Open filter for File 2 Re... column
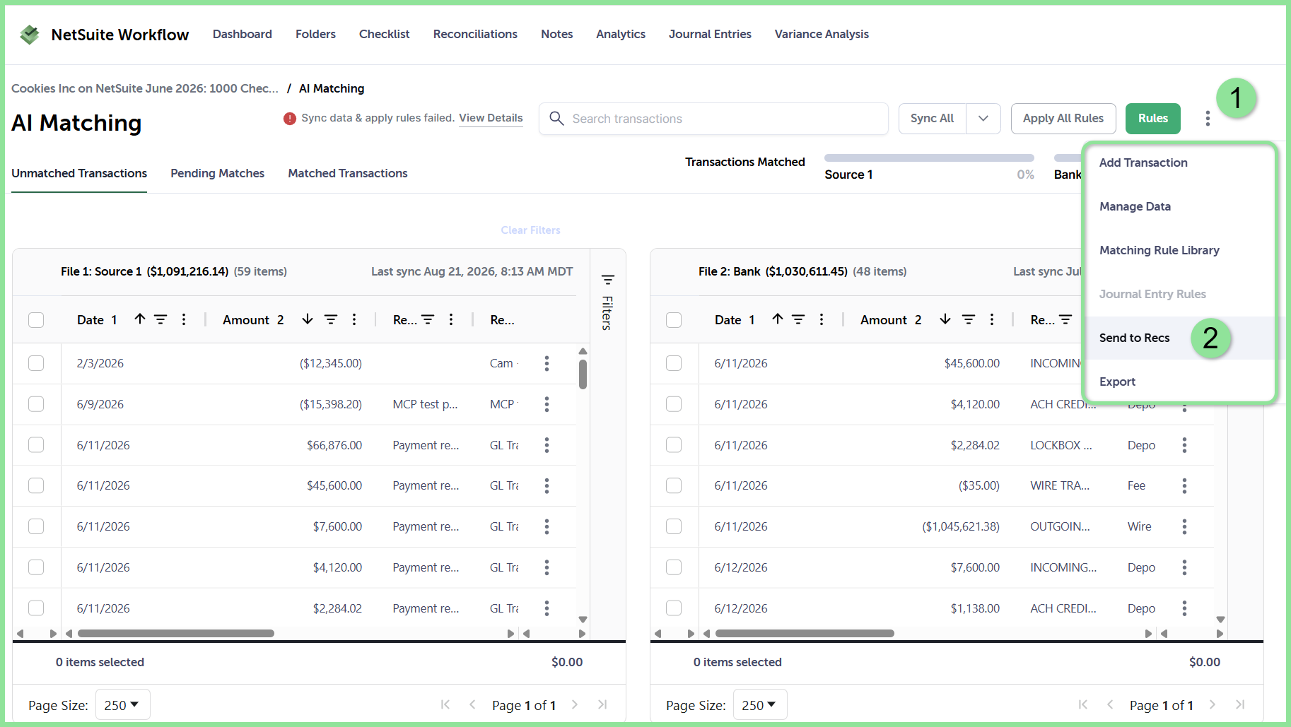The width and height of the screenshot is (1291, 727). click(x=1066, y=319)
